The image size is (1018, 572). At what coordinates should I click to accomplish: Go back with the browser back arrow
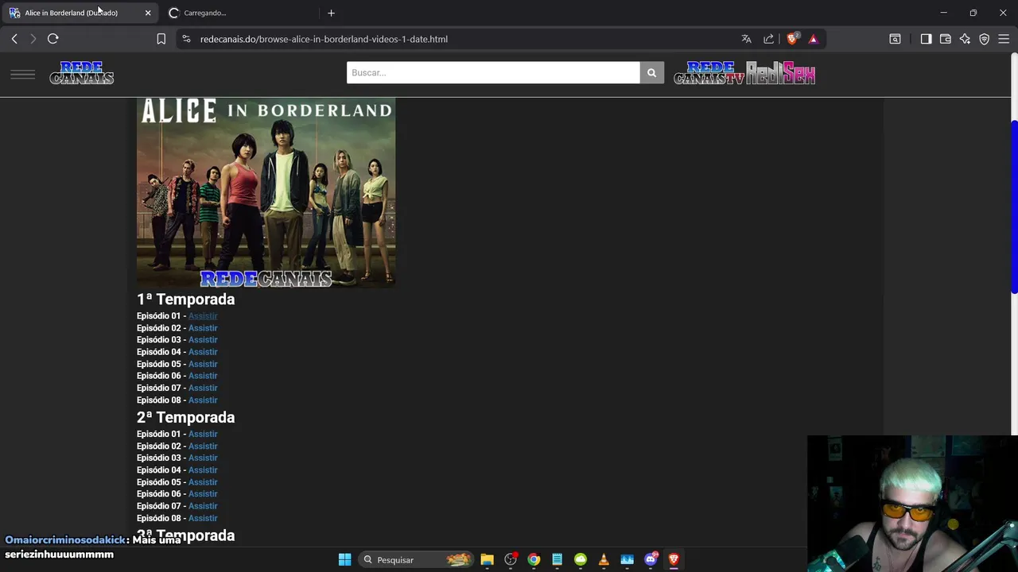click(x=14, y=39)
